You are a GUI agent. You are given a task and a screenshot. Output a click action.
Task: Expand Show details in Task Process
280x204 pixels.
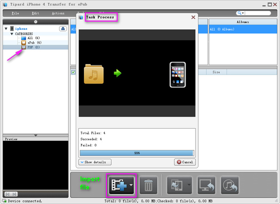[95, 162]
